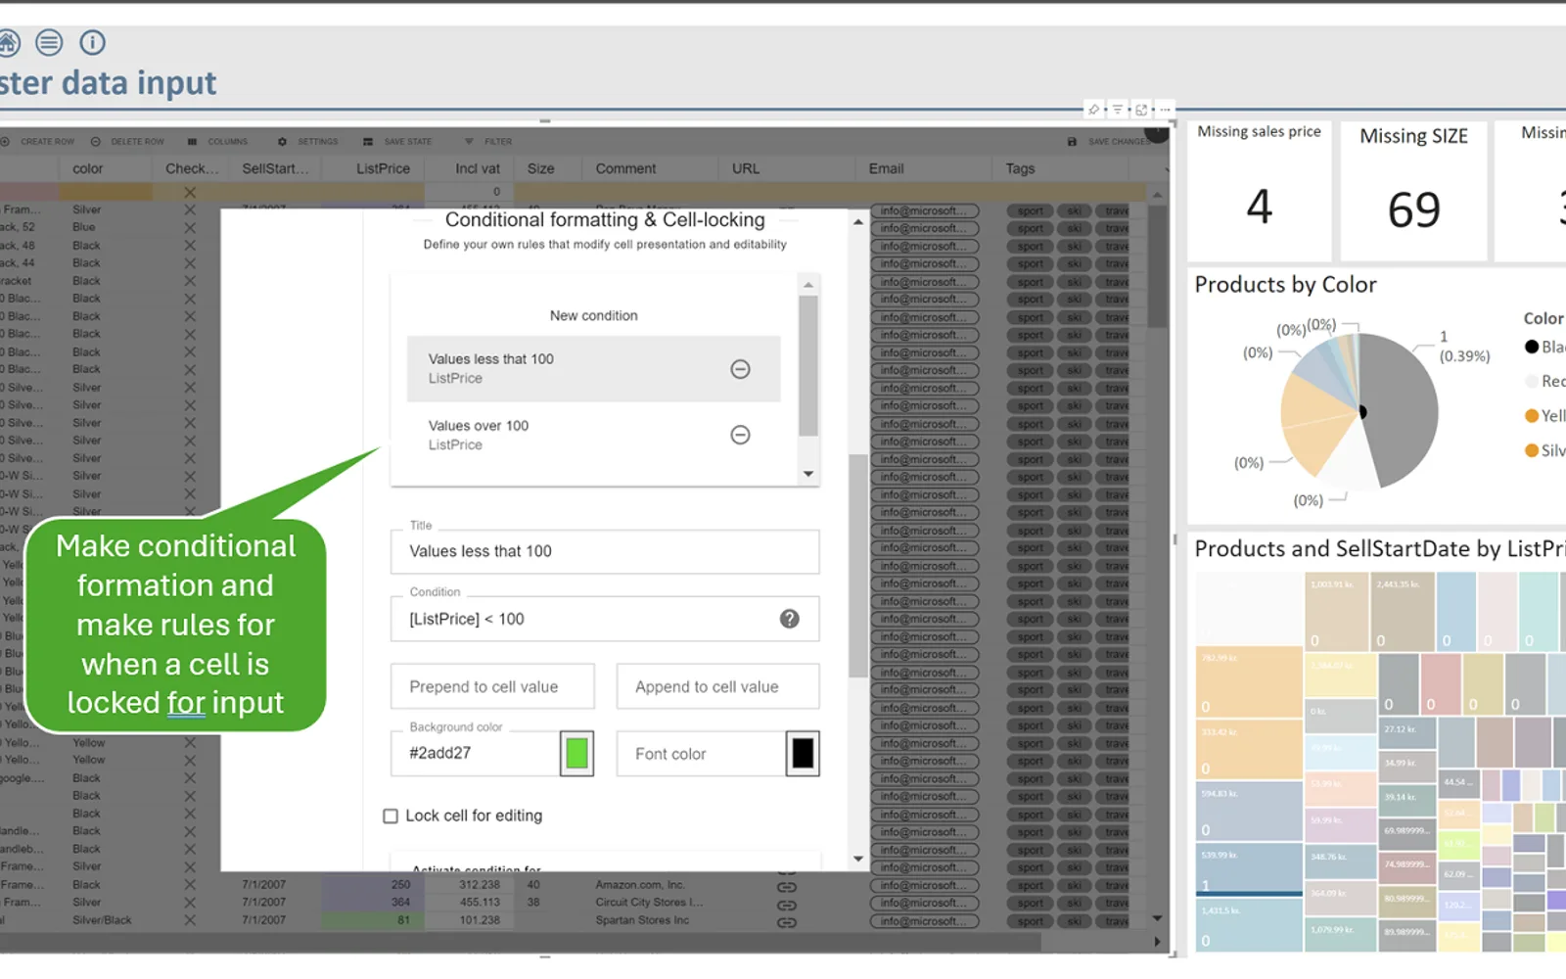Click the grid's vertical scroll-down arrow
The height and width of the screenshot is (979, 1566).
1158,918
